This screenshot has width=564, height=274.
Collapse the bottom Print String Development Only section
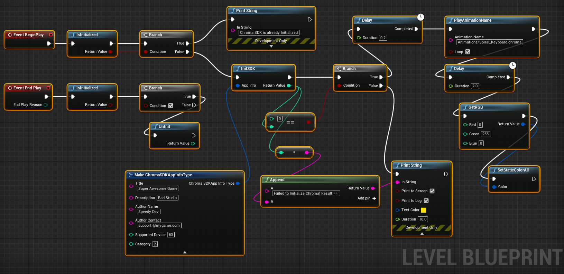click(422, 234)
